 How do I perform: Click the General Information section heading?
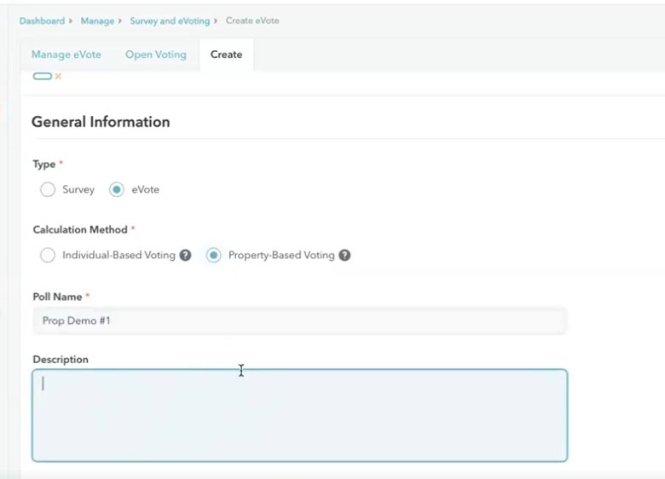(x=101, y=122)
